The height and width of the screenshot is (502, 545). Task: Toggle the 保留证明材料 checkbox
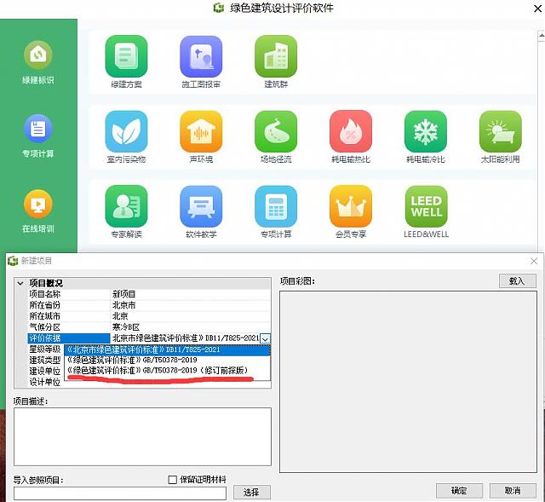point(172,480)
